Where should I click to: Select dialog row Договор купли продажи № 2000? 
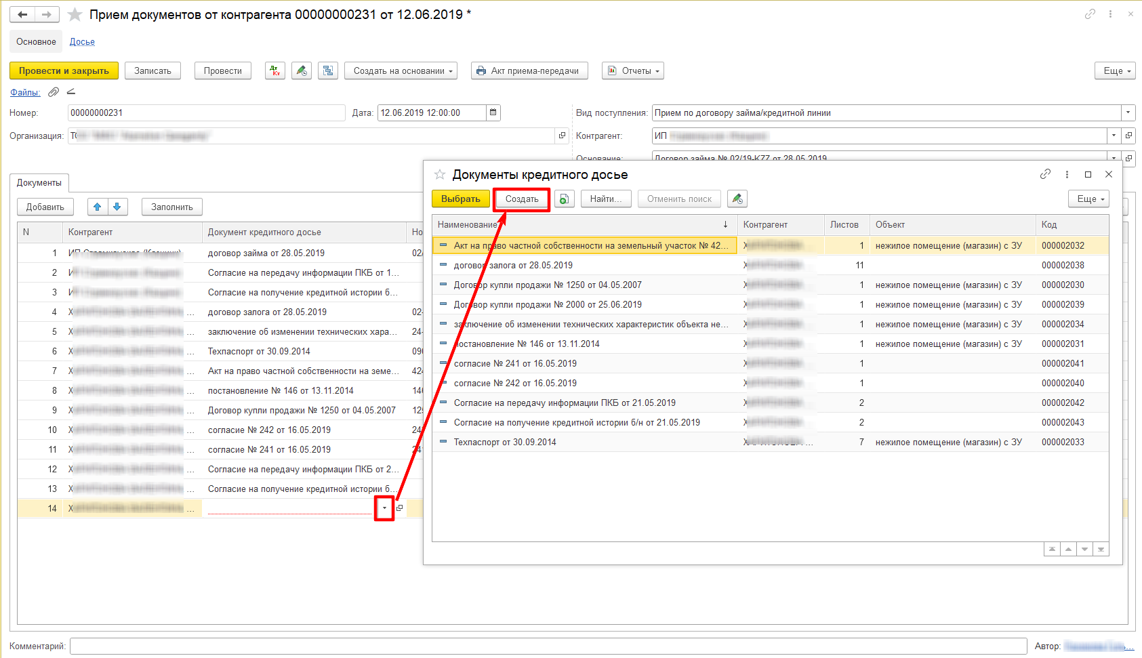tap(770, 304)
